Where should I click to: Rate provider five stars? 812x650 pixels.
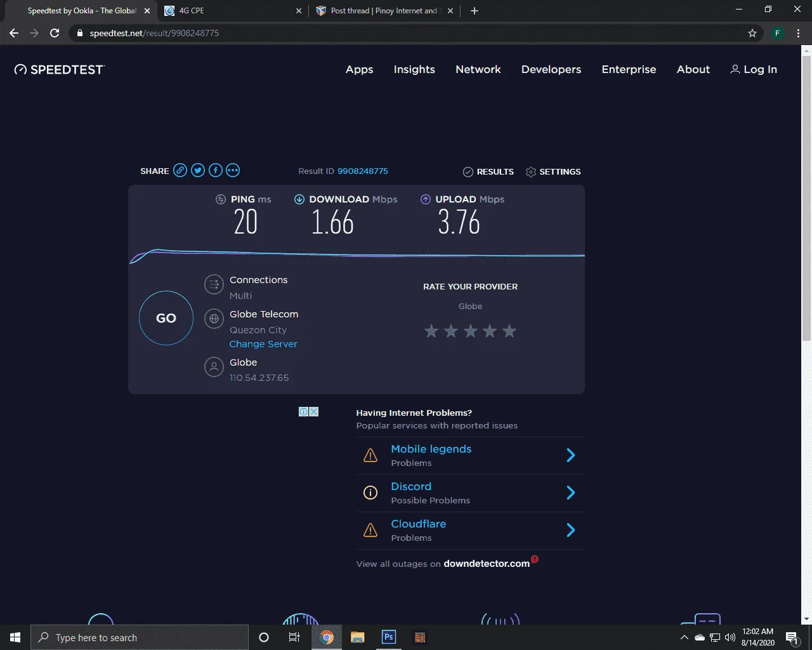[x=509, y=331]
